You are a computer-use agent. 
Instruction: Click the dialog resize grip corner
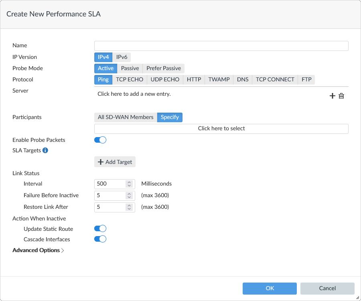[357, 297]
